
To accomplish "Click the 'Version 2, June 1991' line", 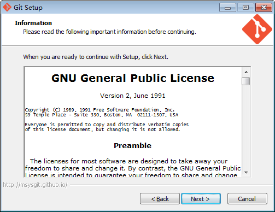I will pyautogui.click(x=133, y=96).
